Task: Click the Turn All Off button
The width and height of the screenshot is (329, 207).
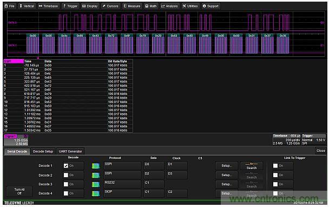Action: pos(19,191)
